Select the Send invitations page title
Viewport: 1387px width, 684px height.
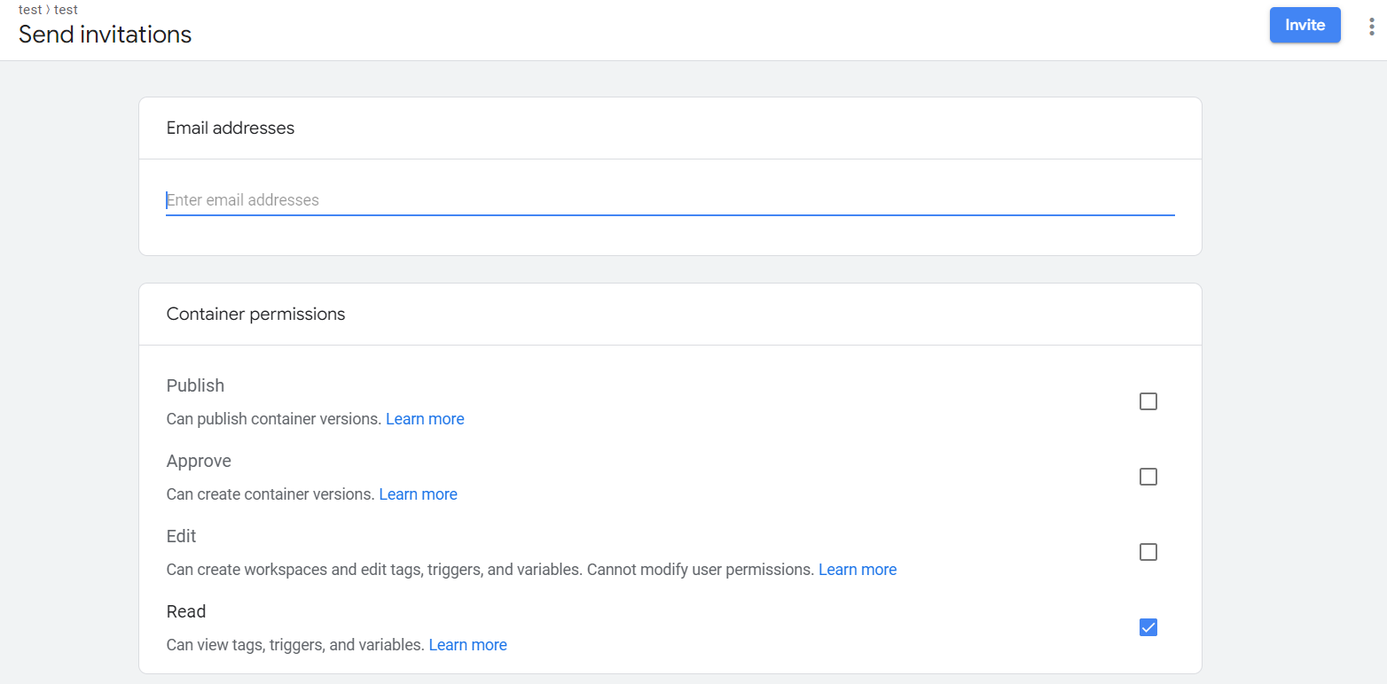(105, 35)
